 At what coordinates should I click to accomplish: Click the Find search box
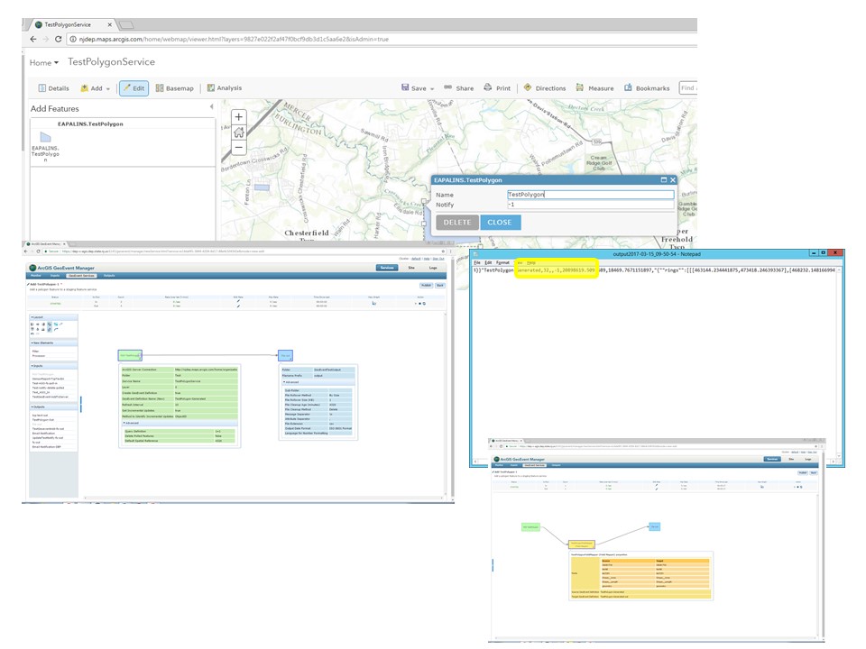click(688, 88)
